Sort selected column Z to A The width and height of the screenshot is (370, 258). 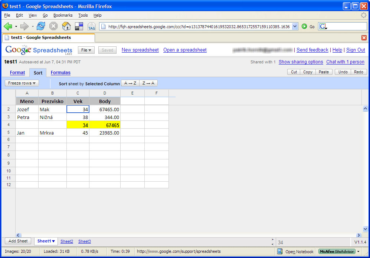click(x=148, y=83)
